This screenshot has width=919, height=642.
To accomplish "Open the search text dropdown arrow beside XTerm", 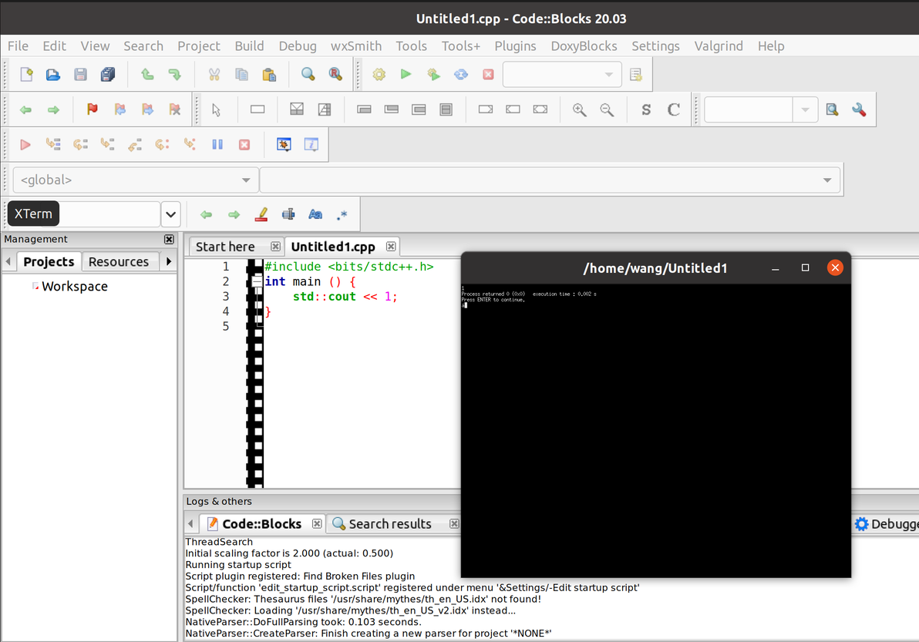I will 170,214.
